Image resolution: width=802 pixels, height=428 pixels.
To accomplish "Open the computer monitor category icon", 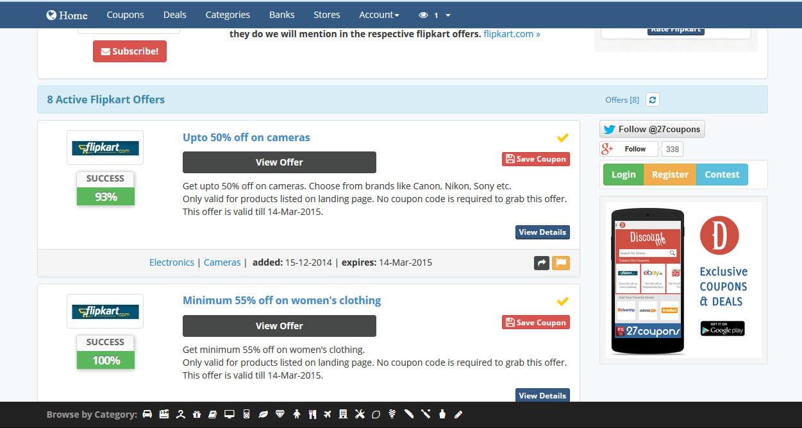I will (x=229, y=414).
